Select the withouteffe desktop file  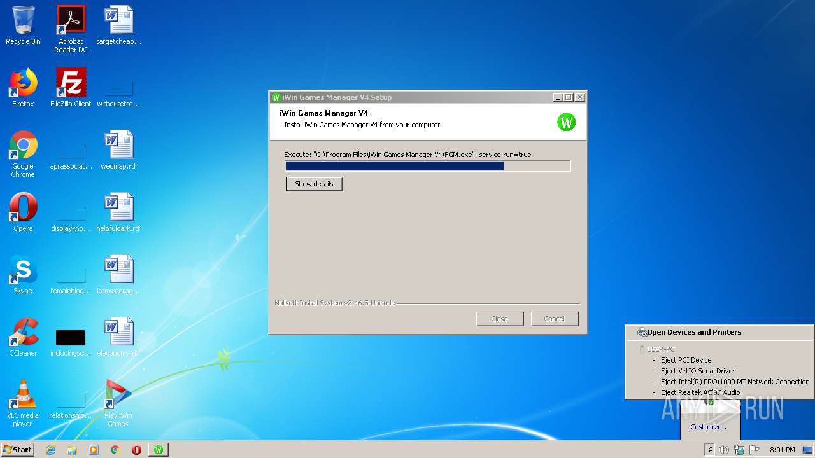118,92
